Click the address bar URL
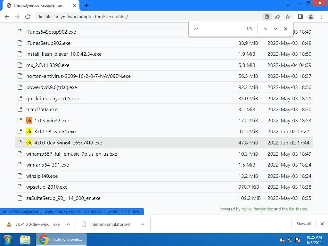This screenshot has height=246, width=328. coord(86,17)
